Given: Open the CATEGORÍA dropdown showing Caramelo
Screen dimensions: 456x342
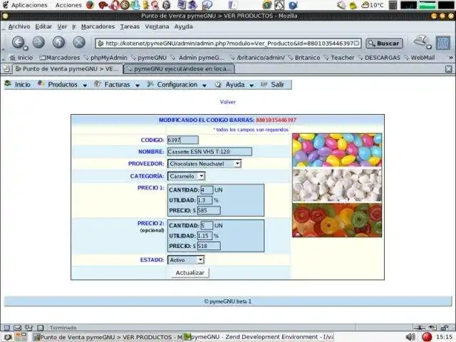Looking at the screenshot, I should [x=186, y=176].
